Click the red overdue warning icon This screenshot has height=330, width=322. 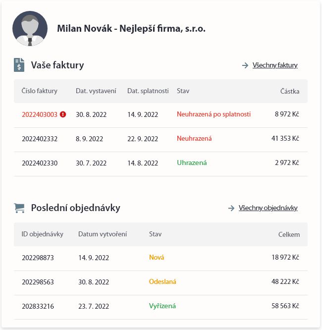point(63,114)
